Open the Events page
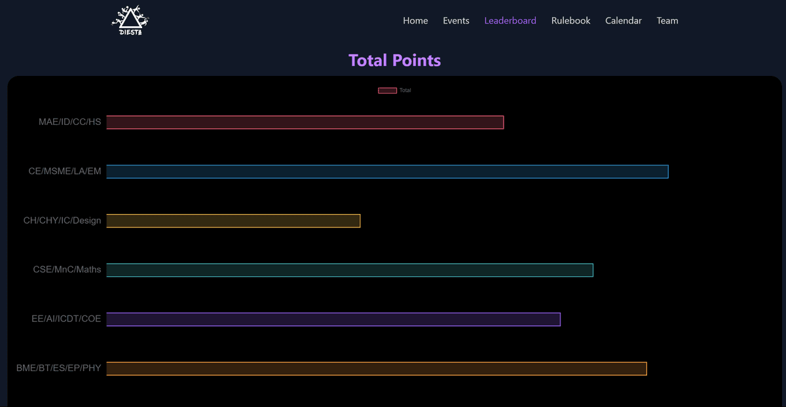Viewport: 786px width, 407px height. [x=456, y=21]
